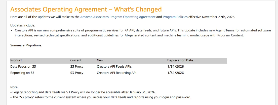Screen dimensions: 278x105
Task: Click the note defining "S3 proxy"
Action: coord(101,97)
